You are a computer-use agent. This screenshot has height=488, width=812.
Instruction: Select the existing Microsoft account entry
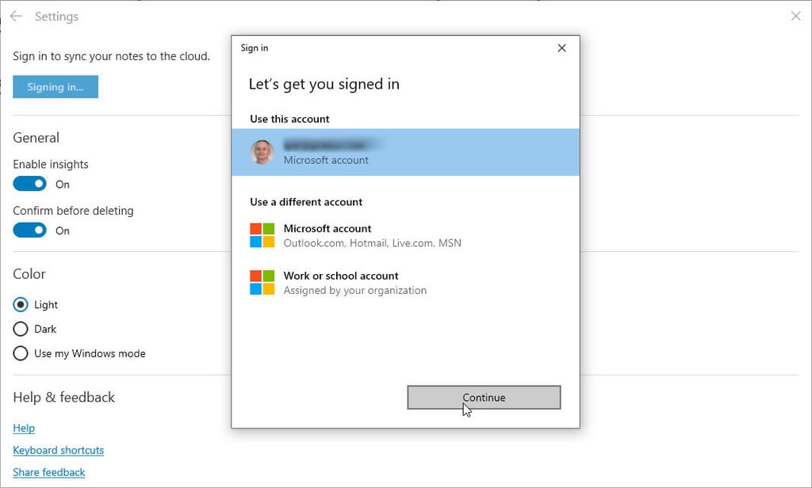(405, 152)
